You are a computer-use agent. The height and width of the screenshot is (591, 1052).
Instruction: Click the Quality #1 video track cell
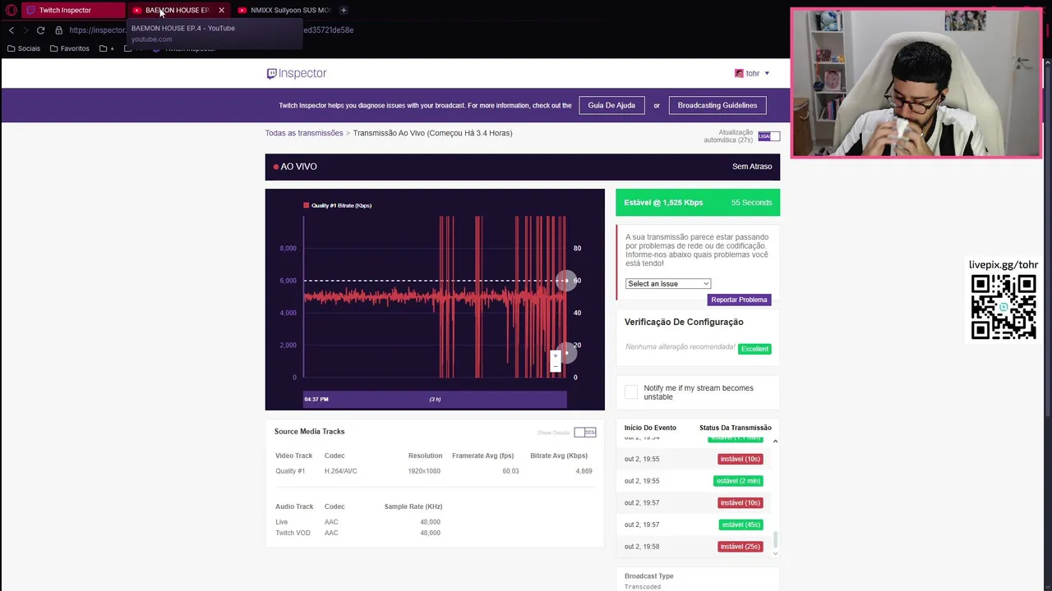tap(290, 471)
